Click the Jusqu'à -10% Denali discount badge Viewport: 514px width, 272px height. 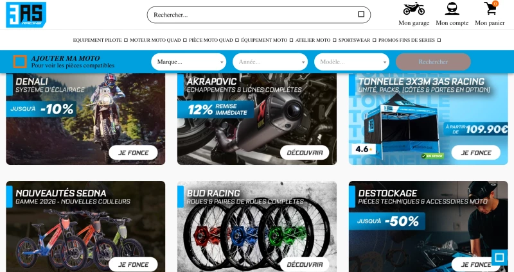[41, 109]
